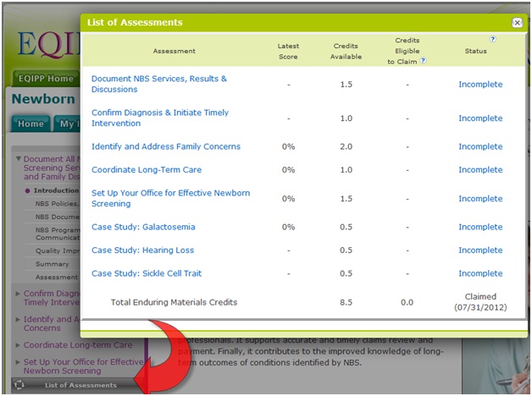Collapse the Document All NBS section triangle
This screenshot has width=532, height=396.
(x=19, y=159)
